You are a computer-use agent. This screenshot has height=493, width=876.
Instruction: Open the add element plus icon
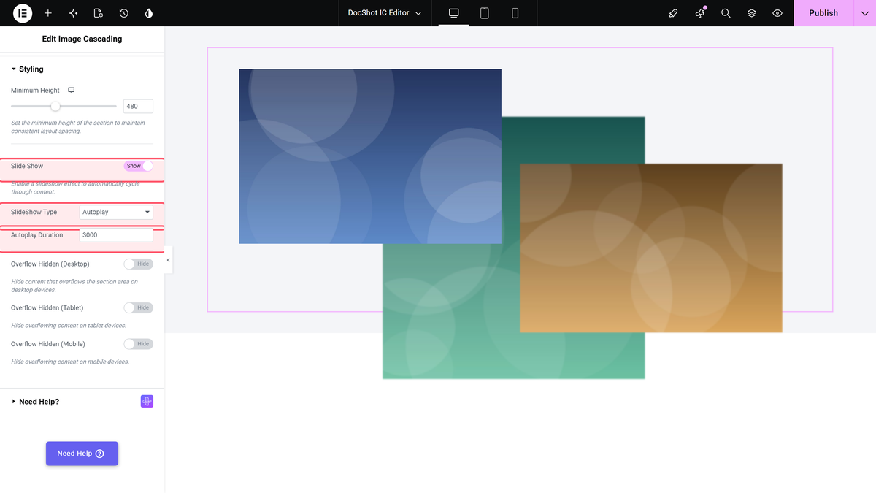coord(48,13)
